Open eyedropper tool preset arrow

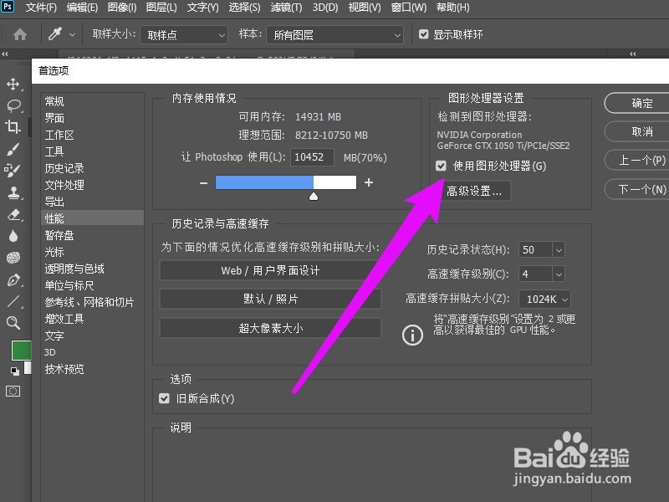72,34
